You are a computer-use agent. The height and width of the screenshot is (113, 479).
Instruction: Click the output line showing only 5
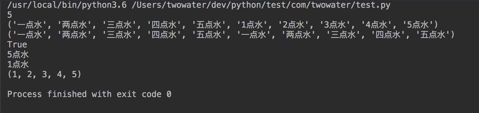tap(10, 15)
